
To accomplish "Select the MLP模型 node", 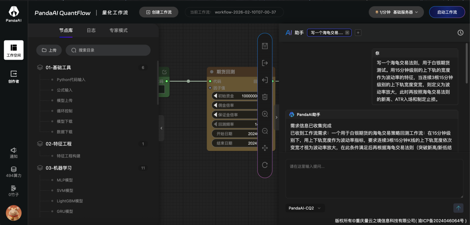I will [65, 180].
